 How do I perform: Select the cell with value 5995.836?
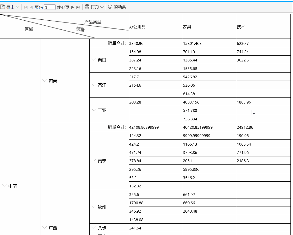(x=210, y=169)
